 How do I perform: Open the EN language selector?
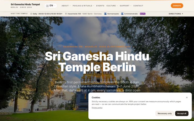click(x=51, y=6)
